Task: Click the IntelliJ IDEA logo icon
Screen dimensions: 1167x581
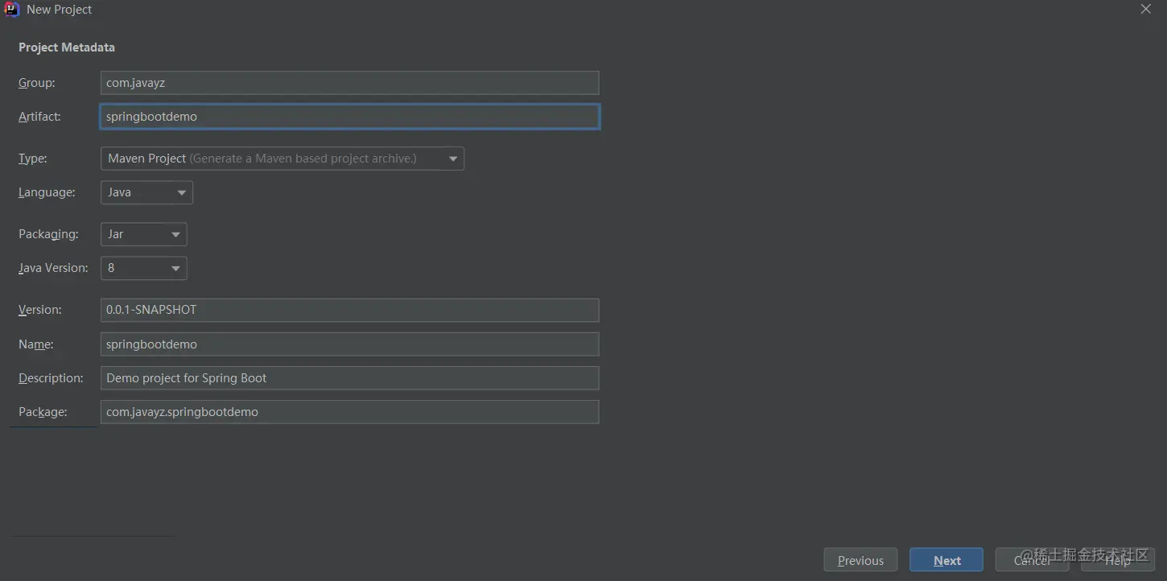Action: [x=11, y=10]
